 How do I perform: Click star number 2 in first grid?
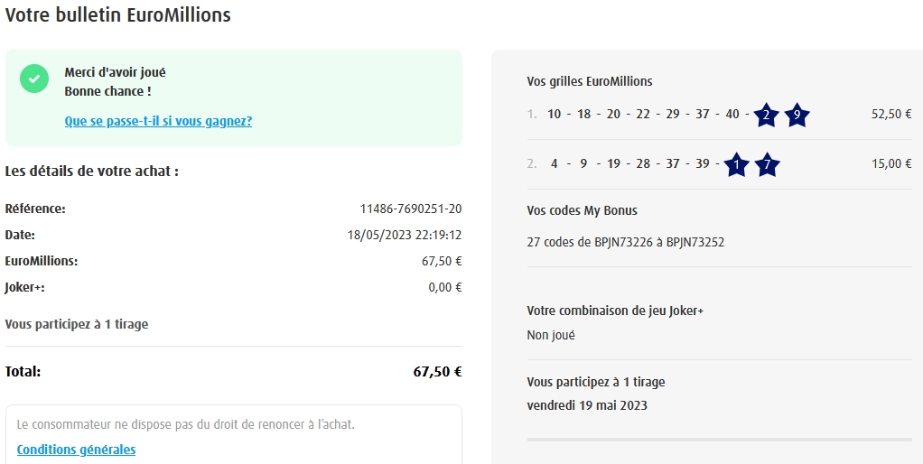point(766,115)
